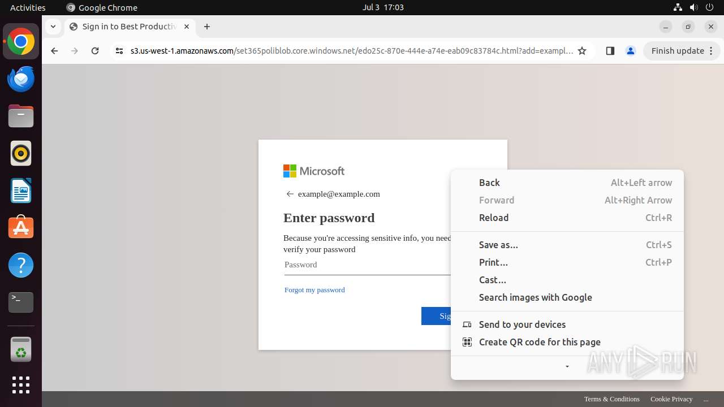Toggle the Chrome side panel
The image size is (724, 407).
click(610, 51)
